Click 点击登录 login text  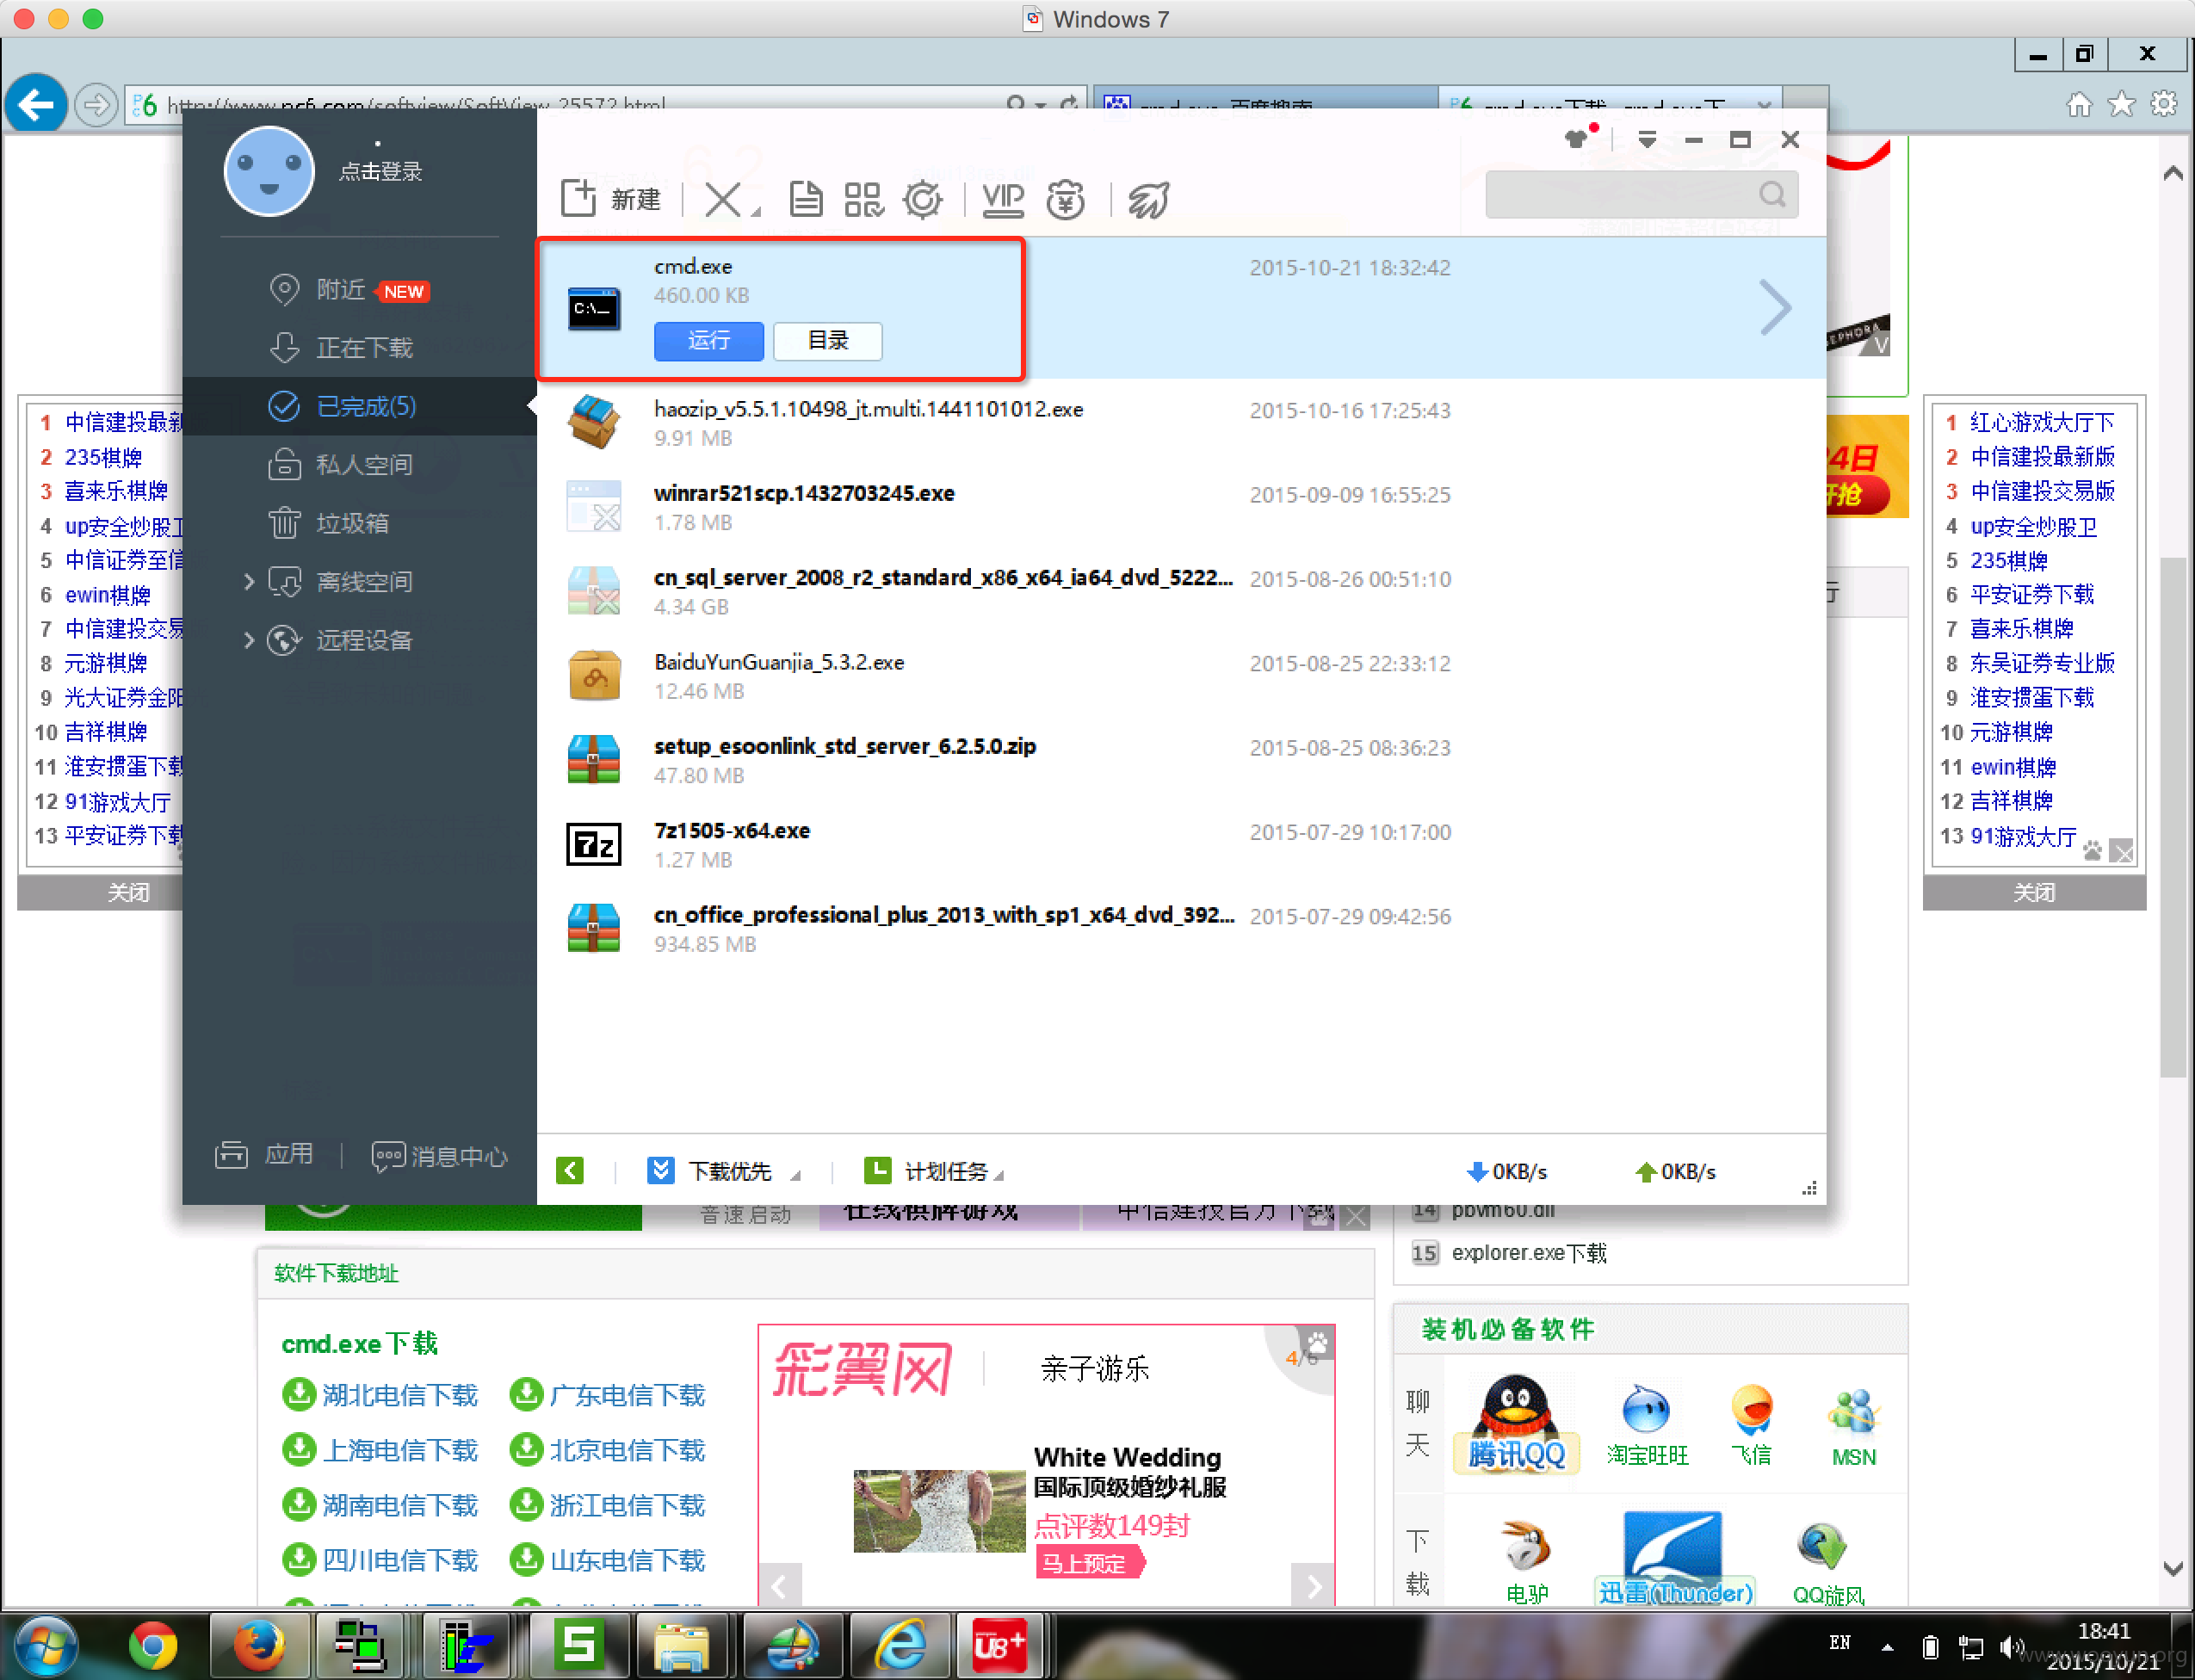[x=381, y=172]
